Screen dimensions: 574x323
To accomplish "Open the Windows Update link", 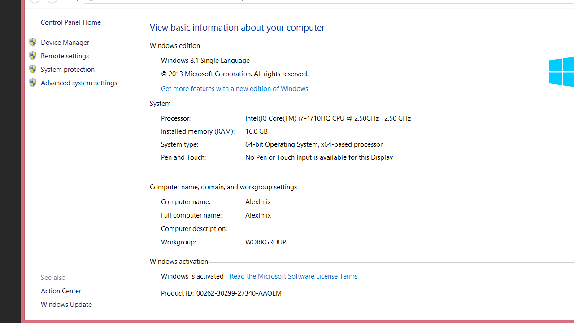I will [66, 305].
